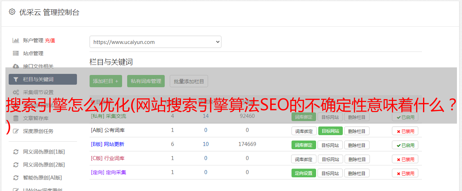Click green 目标网站 in the [A版] 公有词库 row

tap(330, 131)
